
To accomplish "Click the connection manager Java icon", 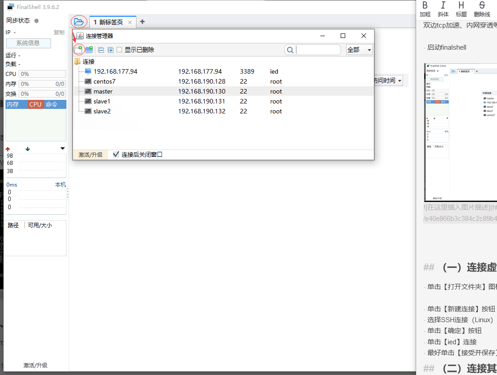I will coord(80,36).
